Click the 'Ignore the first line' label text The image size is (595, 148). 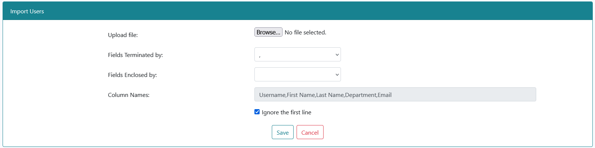tap(286, 112)
